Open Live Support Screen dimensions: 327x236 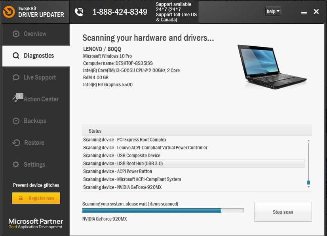pos(36,78)
